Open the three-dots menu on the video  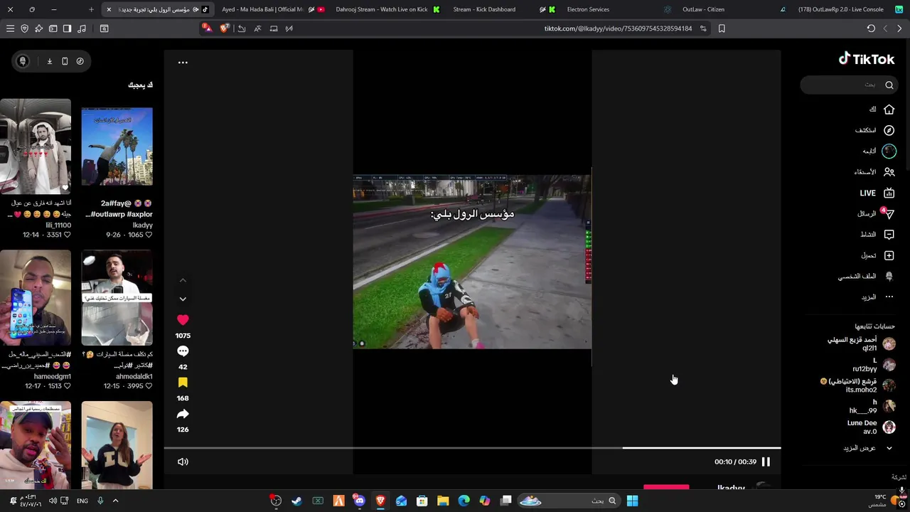183,63
